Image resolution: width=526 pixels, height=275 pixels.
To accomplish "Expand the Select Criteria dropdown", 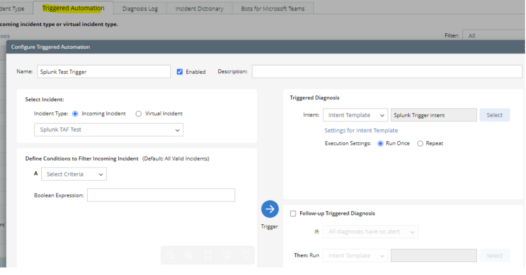I will tap(74, 174).
